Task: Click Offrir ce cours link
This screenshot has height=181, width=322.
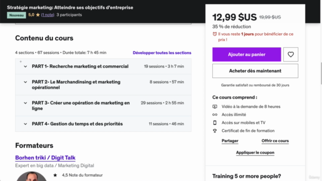Action: point(275,141)
